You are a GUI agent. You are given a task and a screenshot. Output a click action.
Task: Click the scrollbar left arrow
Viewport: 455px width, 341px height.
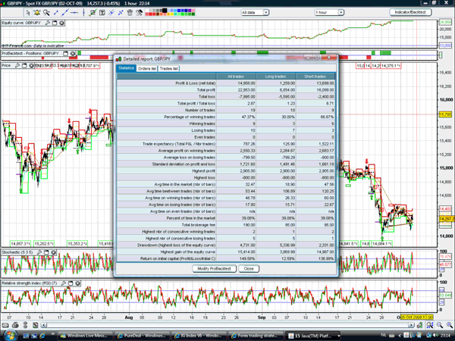click(44, 325)
